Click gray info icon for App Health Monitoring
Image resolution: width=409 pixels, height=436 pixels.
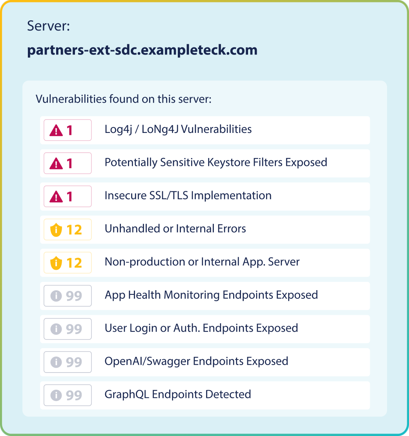pos(57,296)
